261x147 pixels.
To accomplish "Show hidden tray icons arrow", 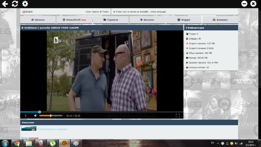I will click(218, 143).
